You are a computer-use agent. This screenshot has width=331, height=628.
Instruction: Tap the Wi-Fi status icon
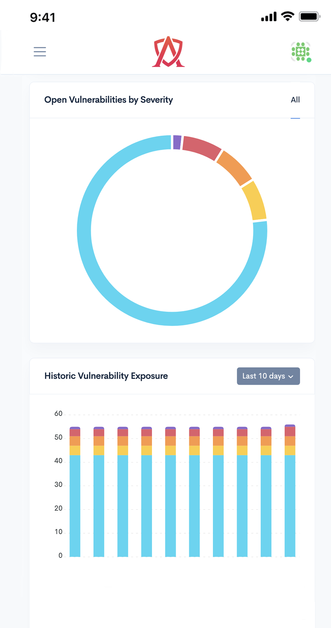[x=288, y=16]
